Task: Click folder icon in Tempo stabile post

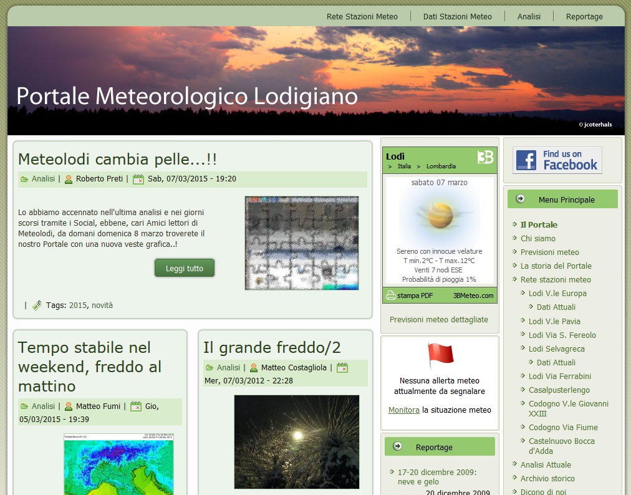Action: [24, 406]
